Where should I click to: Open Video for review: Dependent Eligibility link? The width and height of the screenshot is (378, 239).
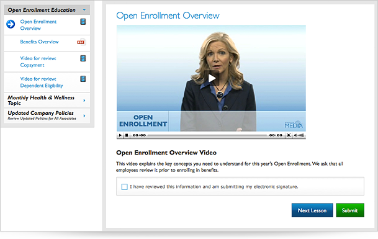pos(42,82)
